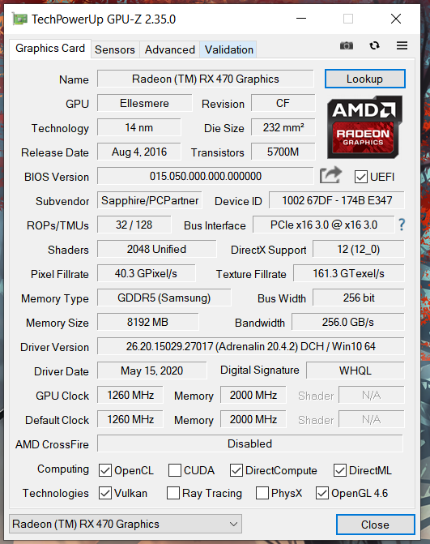Click the ROPs/TMUs field 32 / 128

tap(134, 225)
